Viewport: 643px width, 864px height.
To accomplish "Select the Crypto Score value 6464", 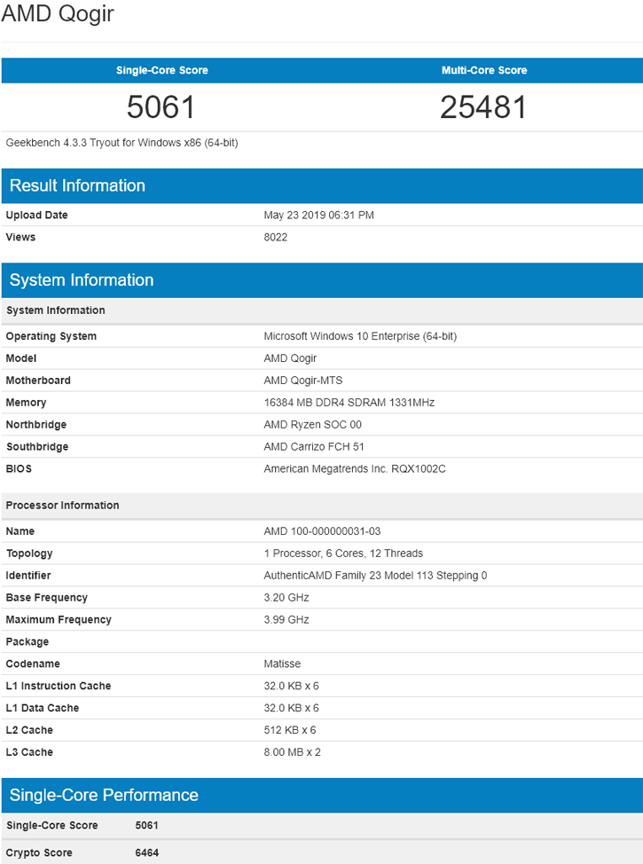I will point(146,852).
